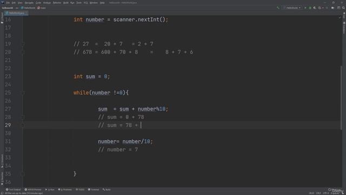Open the Tools menu
This screenshot has width=346, height=195.
(x=79, y=3)
